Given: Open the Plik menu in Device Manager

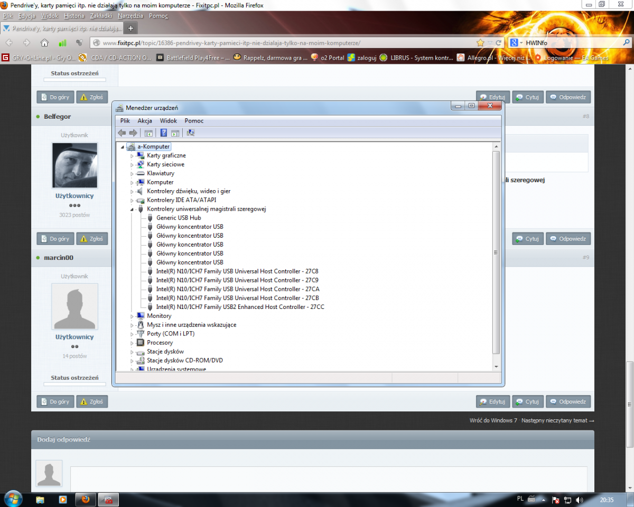Looking at the screenshot, I should 125,121.
